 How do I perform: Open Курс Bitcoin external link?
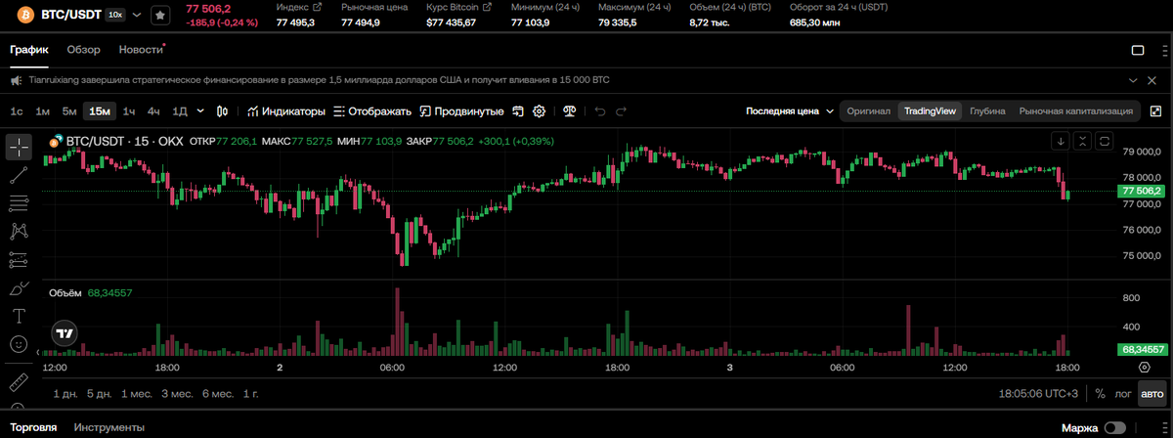click(487, 7)
